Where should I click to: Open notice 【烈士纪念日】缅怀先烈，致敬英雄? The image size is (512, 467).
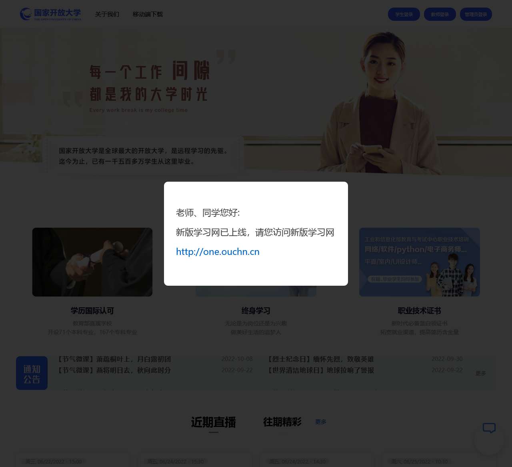(320, 359)
